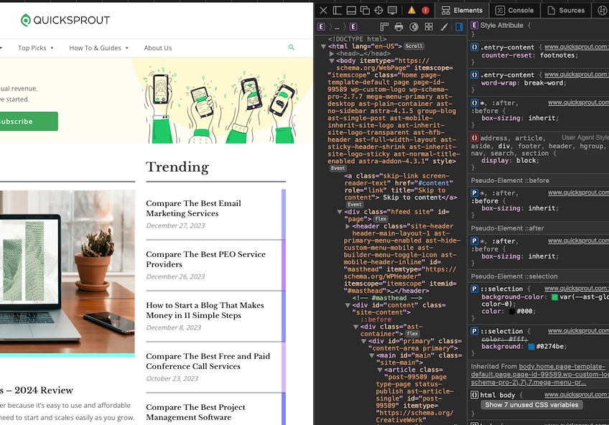The image size is (609, 425).
Task: Click display: block property value
Action: (526, 160)
